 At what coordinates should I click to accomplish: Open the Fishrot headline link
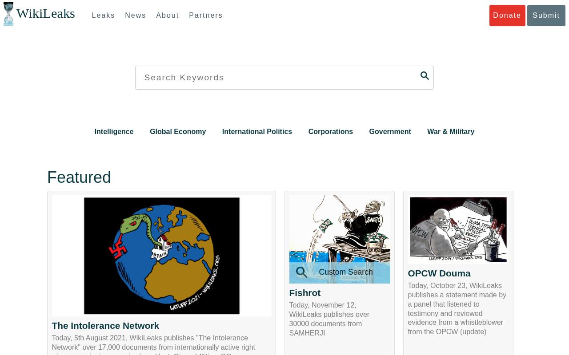click(x=305, y=293)
